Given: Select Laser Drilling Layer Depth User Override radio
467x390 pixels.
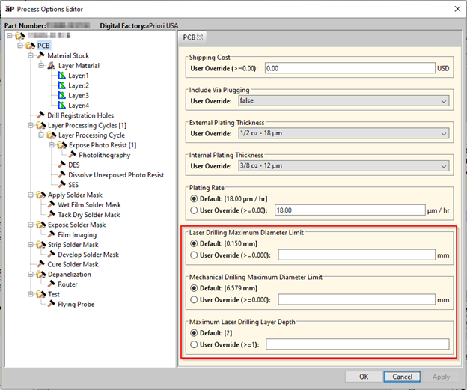Looking at the screenshot, I should 194,344.
